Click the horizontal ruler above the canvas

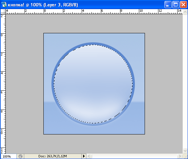94,12
